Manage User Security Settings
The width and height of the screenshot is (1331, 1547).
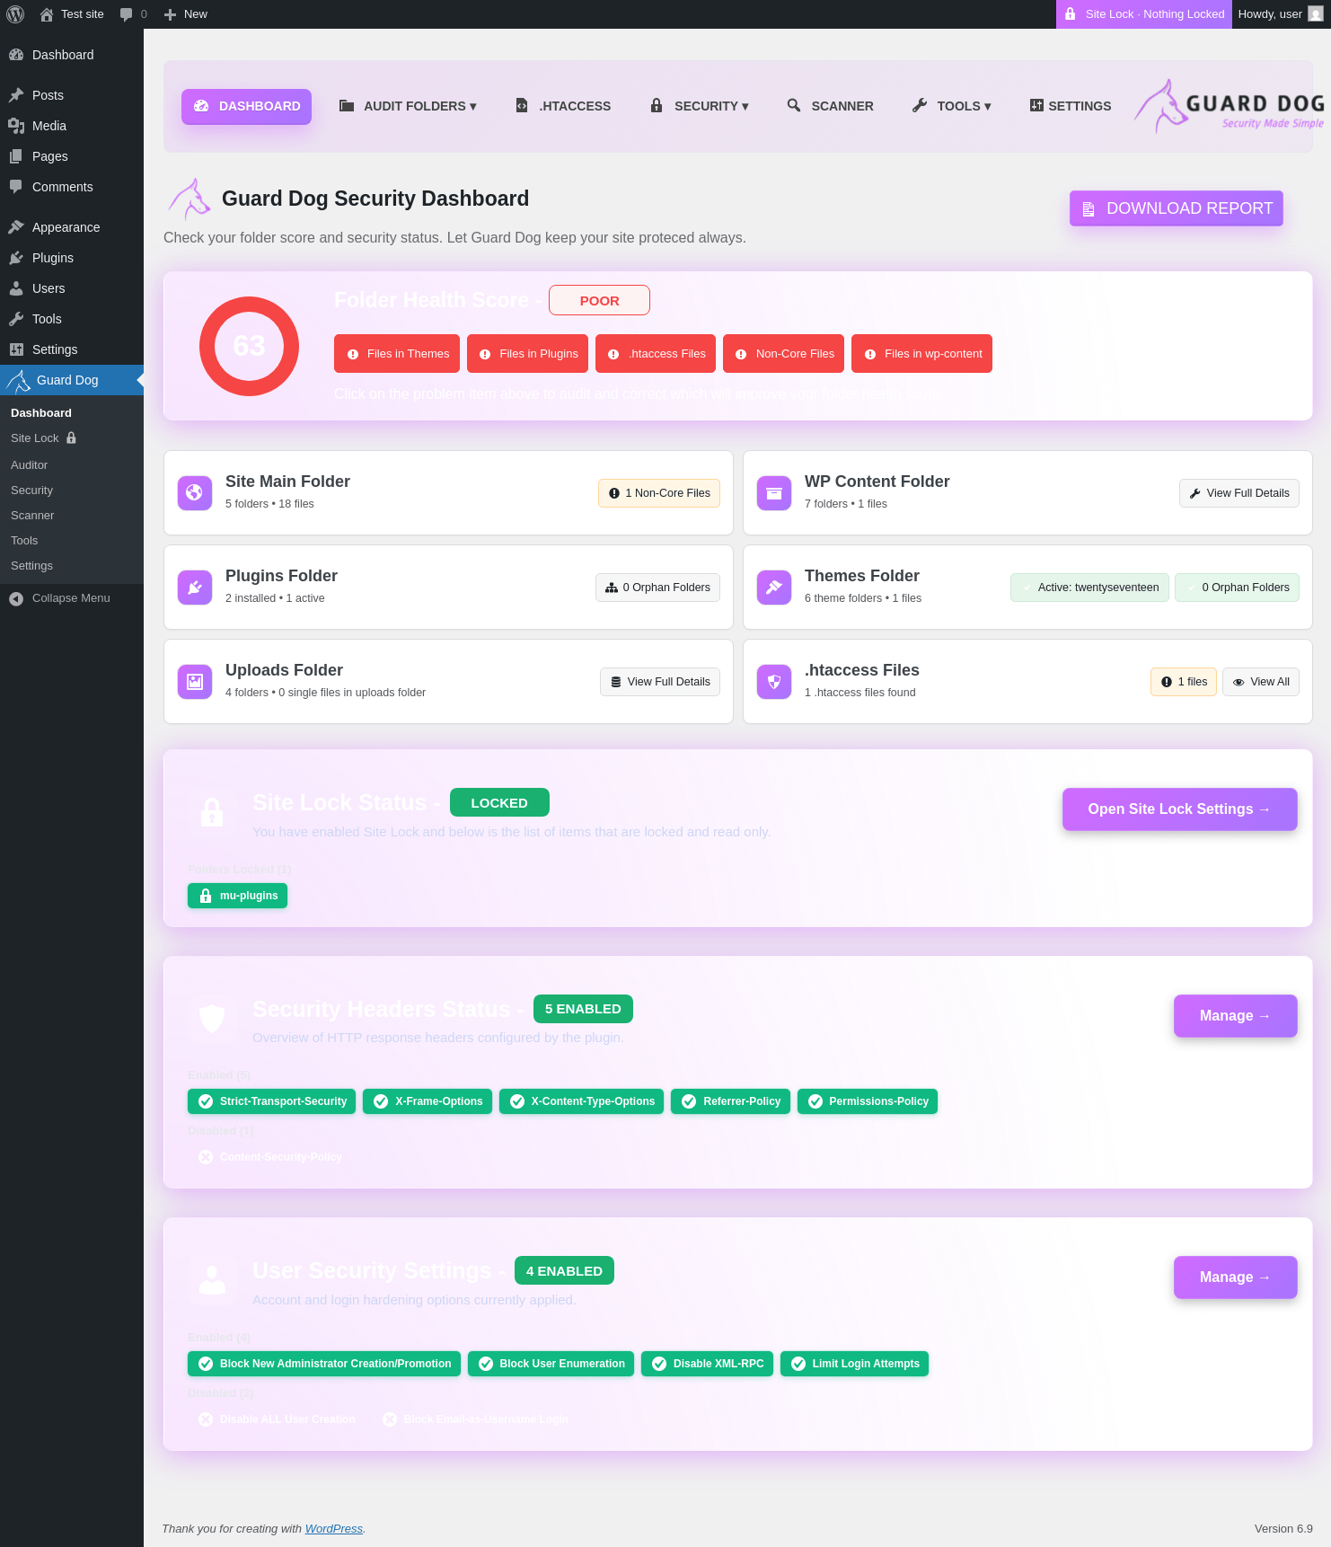(1236, 1277)
